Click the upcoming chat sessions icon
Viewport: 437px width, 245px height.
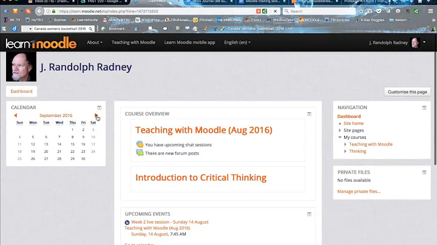(x=140, y=144)
